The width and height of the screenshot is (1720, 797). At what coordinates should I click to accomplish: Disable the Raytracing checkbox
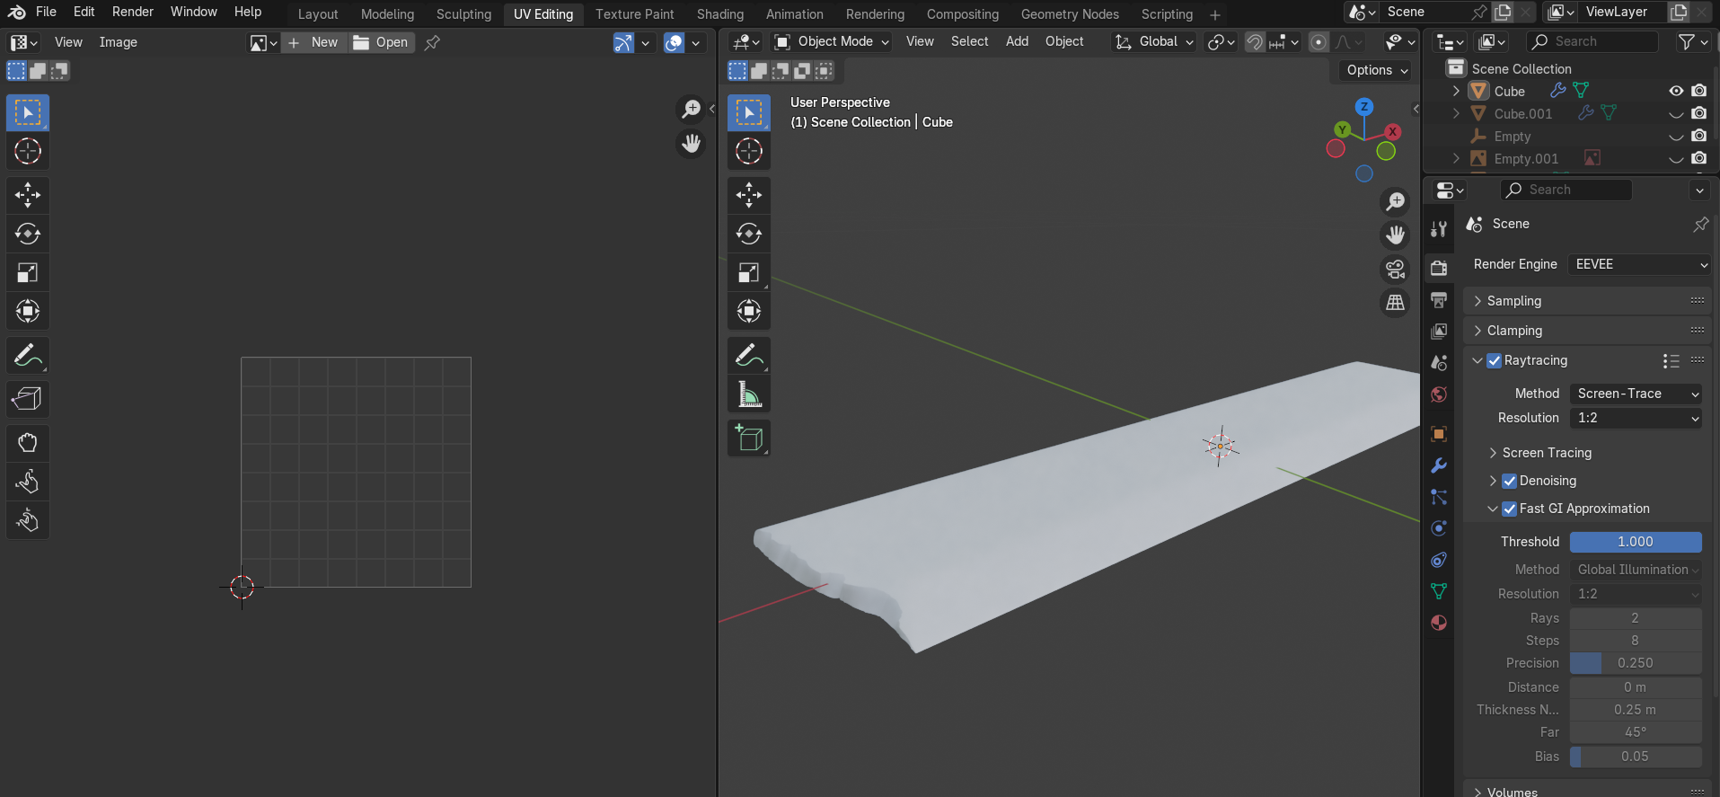click(1495, 360)
